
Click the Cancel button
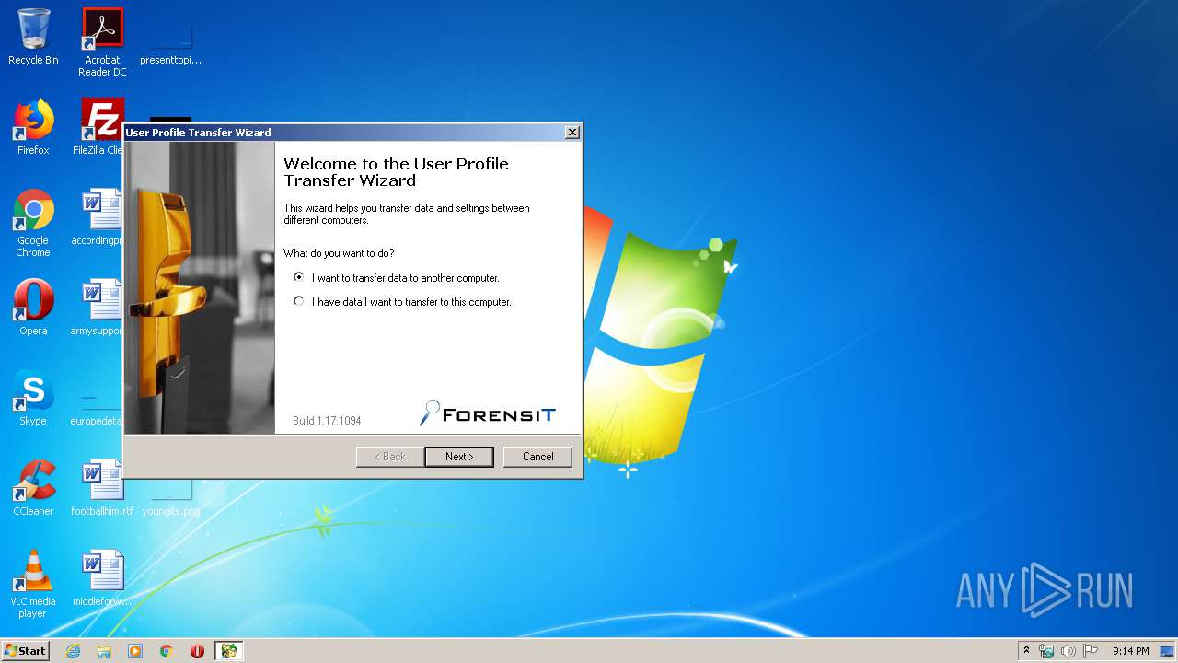[538, 457]
